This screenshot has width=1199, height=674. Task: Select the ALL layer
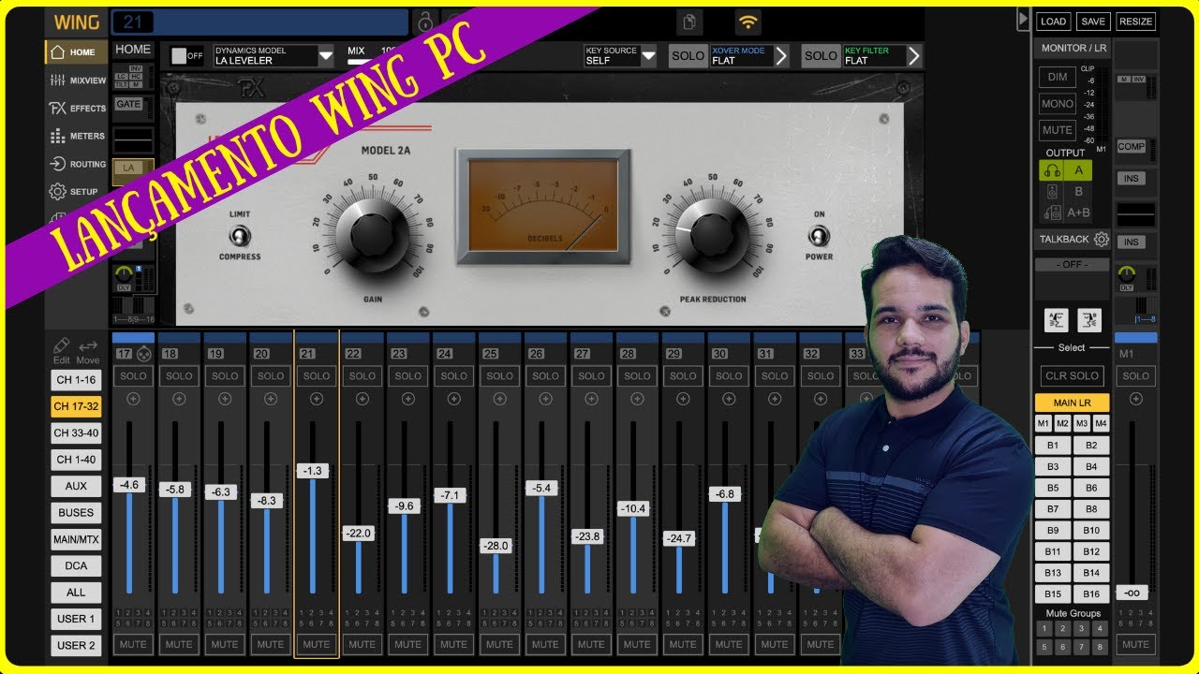tap(76, 593)
